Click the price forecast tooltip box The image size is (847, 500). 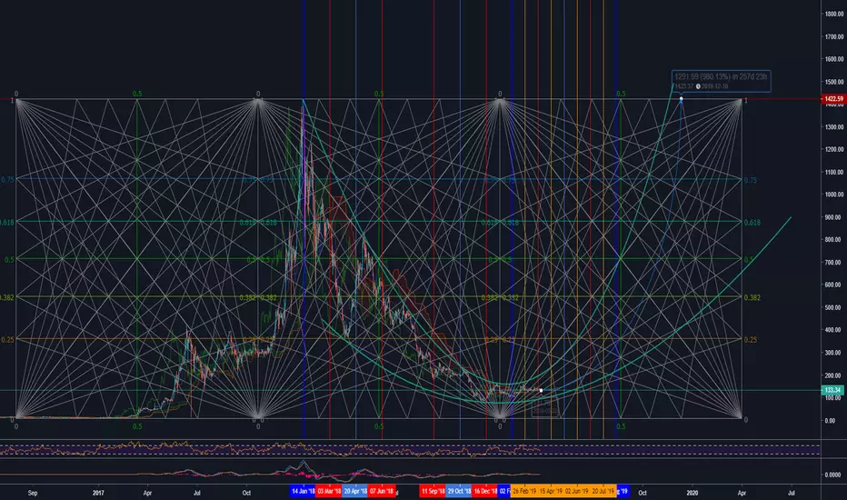point(722,81)
